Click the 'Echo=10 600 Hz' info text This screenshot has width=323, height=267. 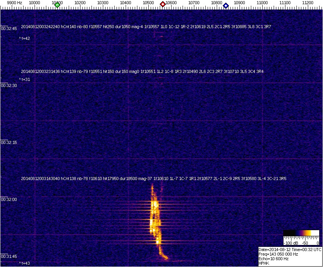click(273, 259)
